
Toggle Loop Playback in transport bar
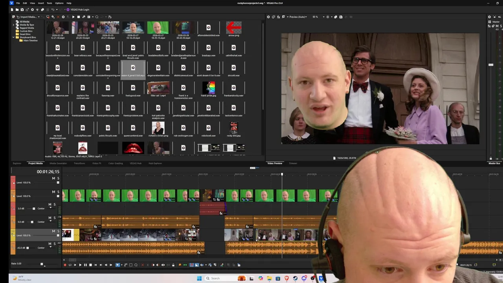click(70, 265)
